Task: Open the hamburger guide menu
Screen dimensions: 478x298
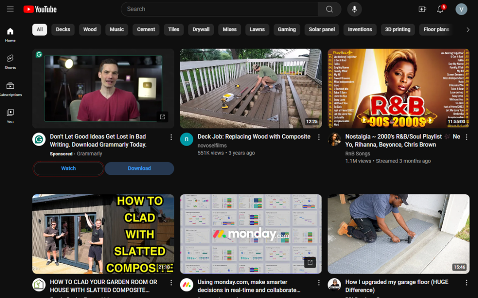Action: point(10,9)
